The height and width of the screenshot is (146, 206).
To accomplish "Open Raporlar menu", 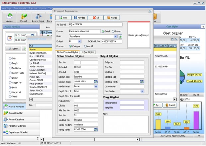I will (33, 8).
